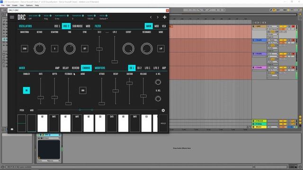This screenshot has height=170, width=303.
Task: Play the E3 key on keyboard
Action: (x=146, y=123)
